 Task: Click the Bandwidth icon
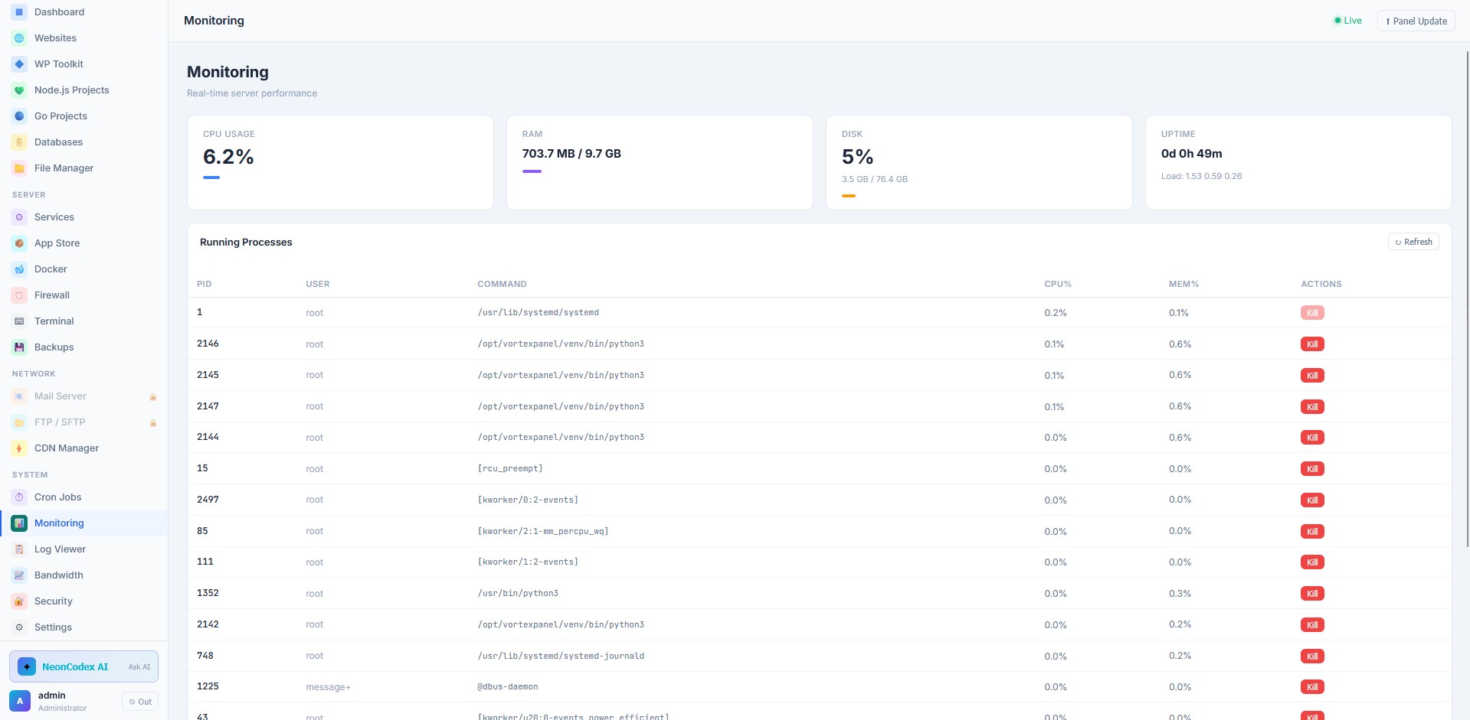pos(19,575)
